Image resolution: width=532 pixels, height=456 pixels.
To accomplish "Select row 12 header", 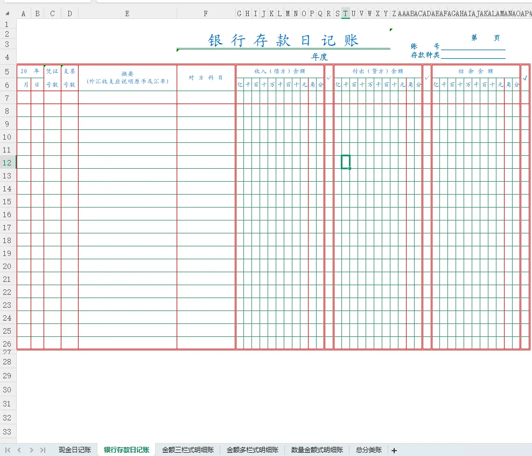I will click(x=7, y=163).
